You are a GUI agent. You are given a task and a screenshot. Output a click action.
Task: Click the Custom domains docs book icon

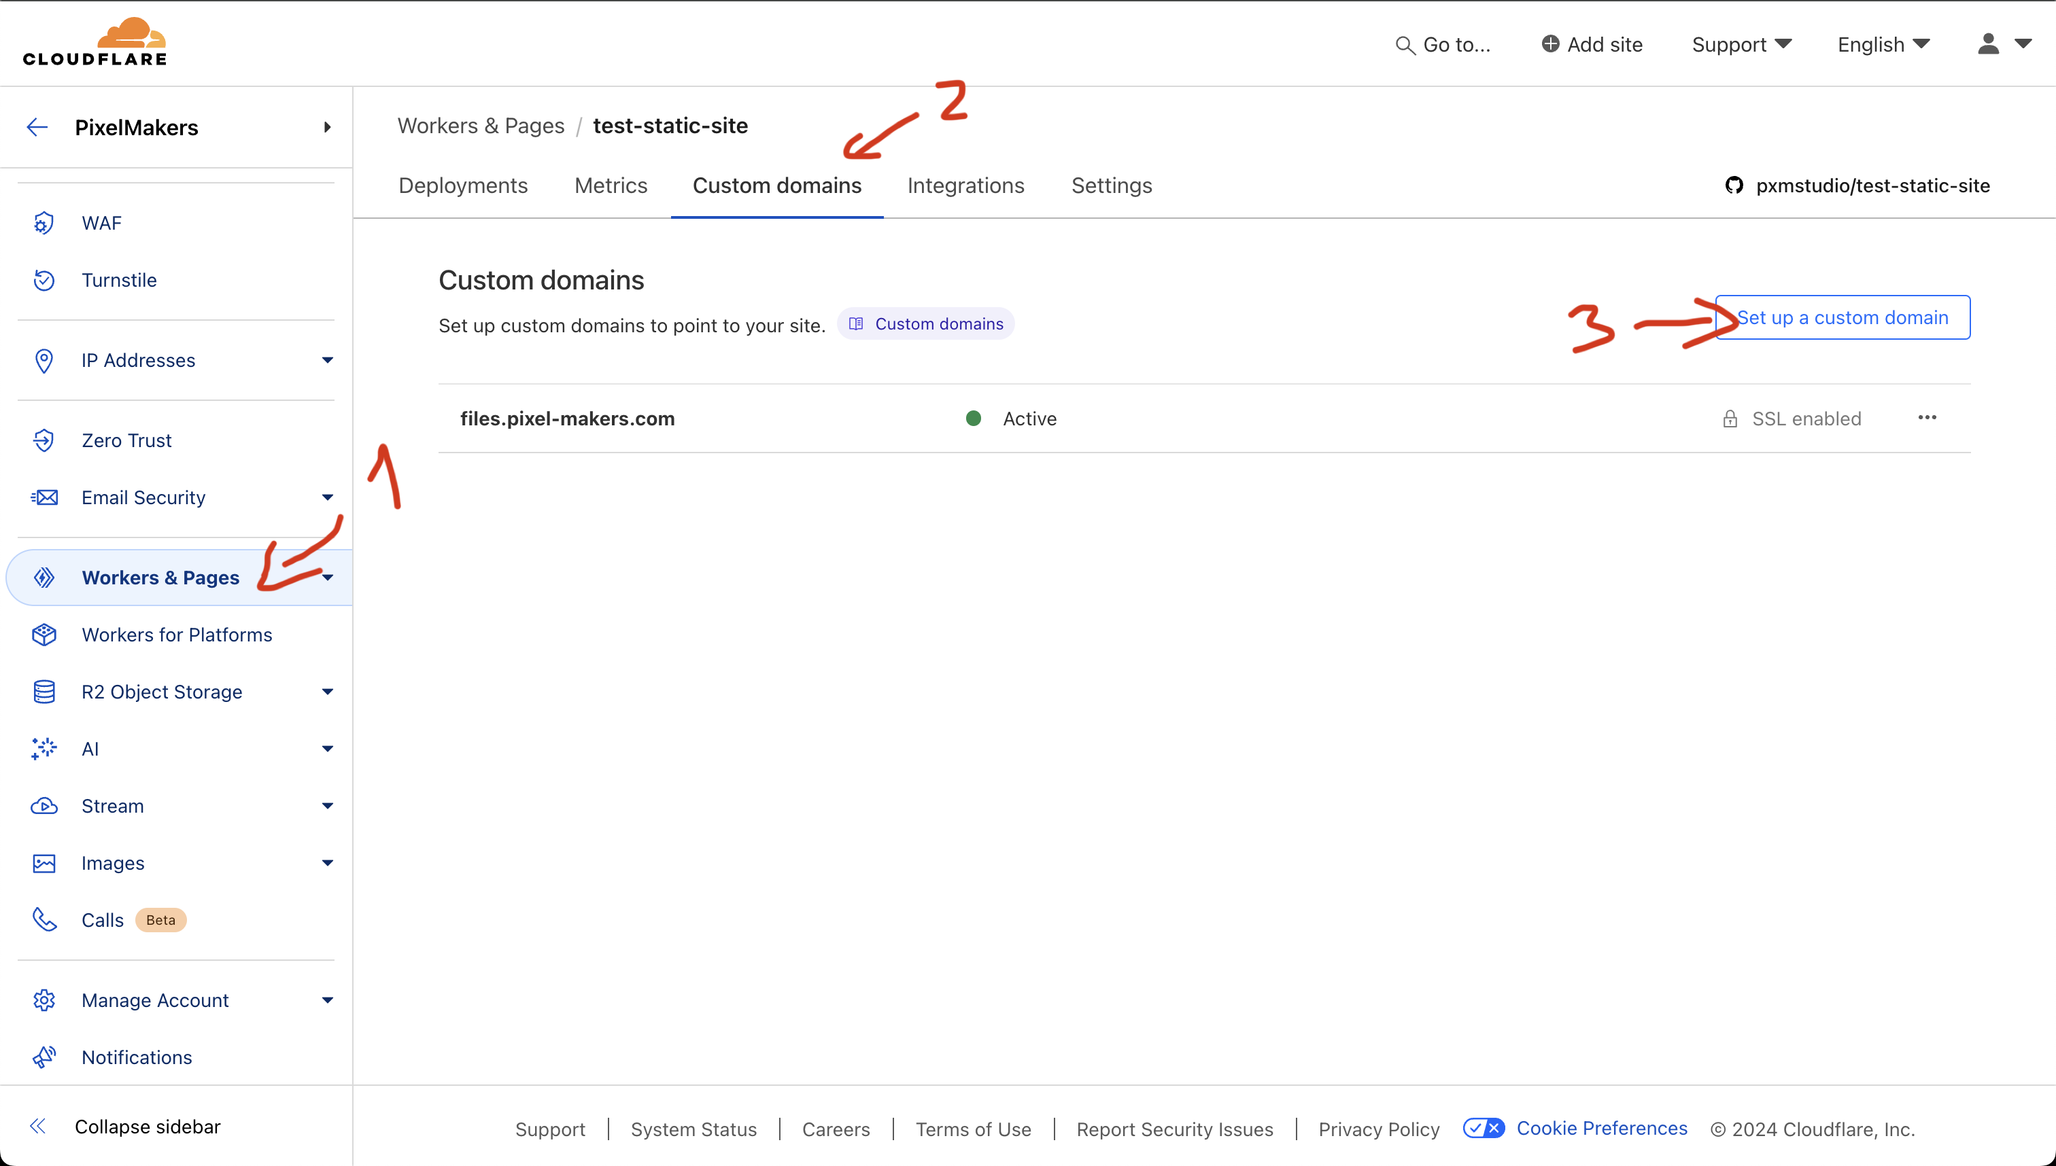(856, 323)
